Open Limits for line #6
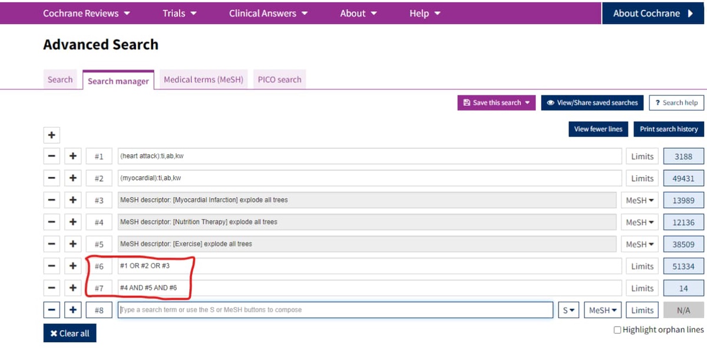Screen dimensions: 707x350 click(x=642, y=266)
